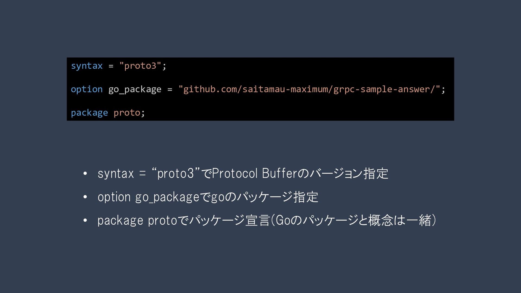Click go_package in the code block
This screenshot has width=521, height=293.
pyautogui.click(x=135, y=90)
